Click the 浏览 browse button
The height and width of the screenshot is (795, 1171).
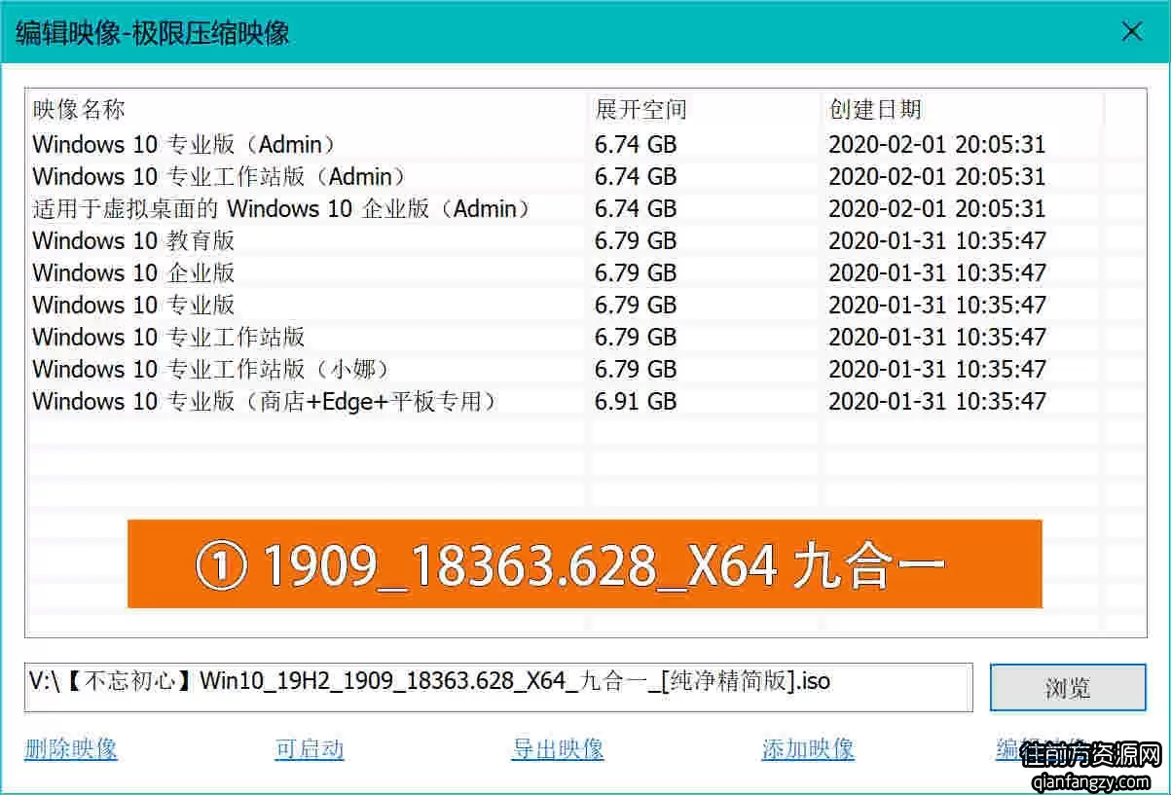(x=1068, y=688)
